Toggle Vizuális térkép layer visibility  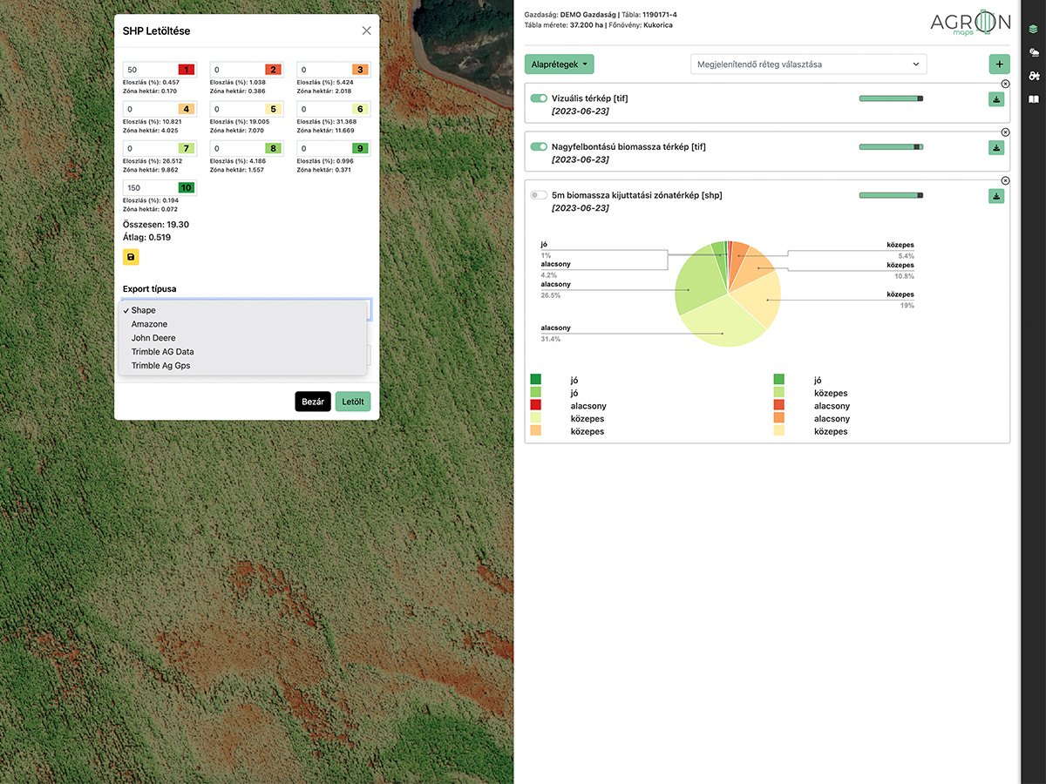click(x=539, y=98)
